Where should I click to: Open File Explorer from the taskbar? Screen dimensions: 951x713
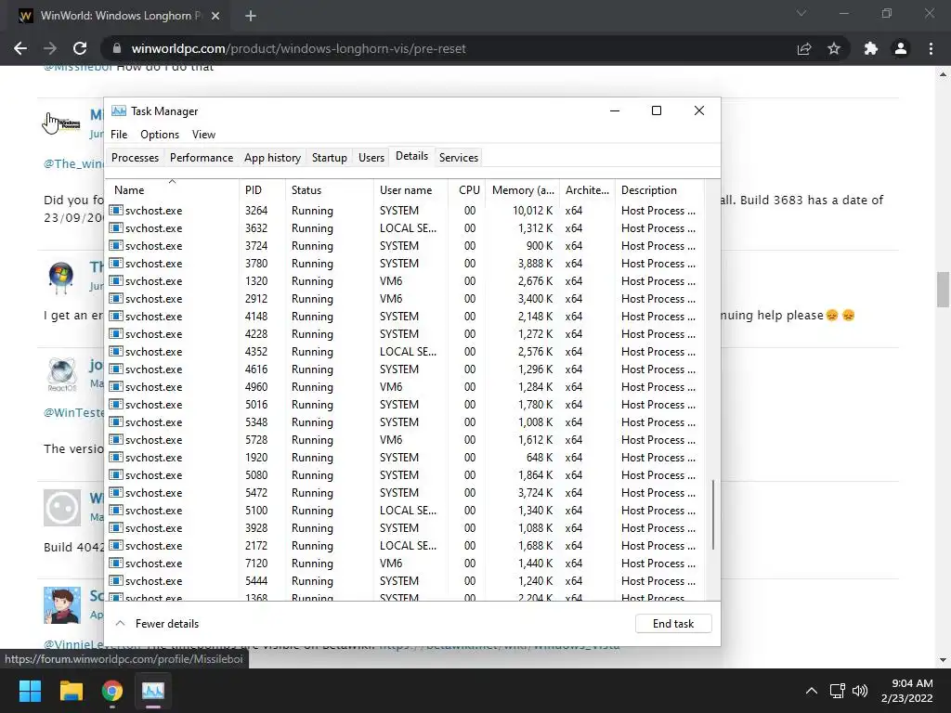tap(71, 691)
